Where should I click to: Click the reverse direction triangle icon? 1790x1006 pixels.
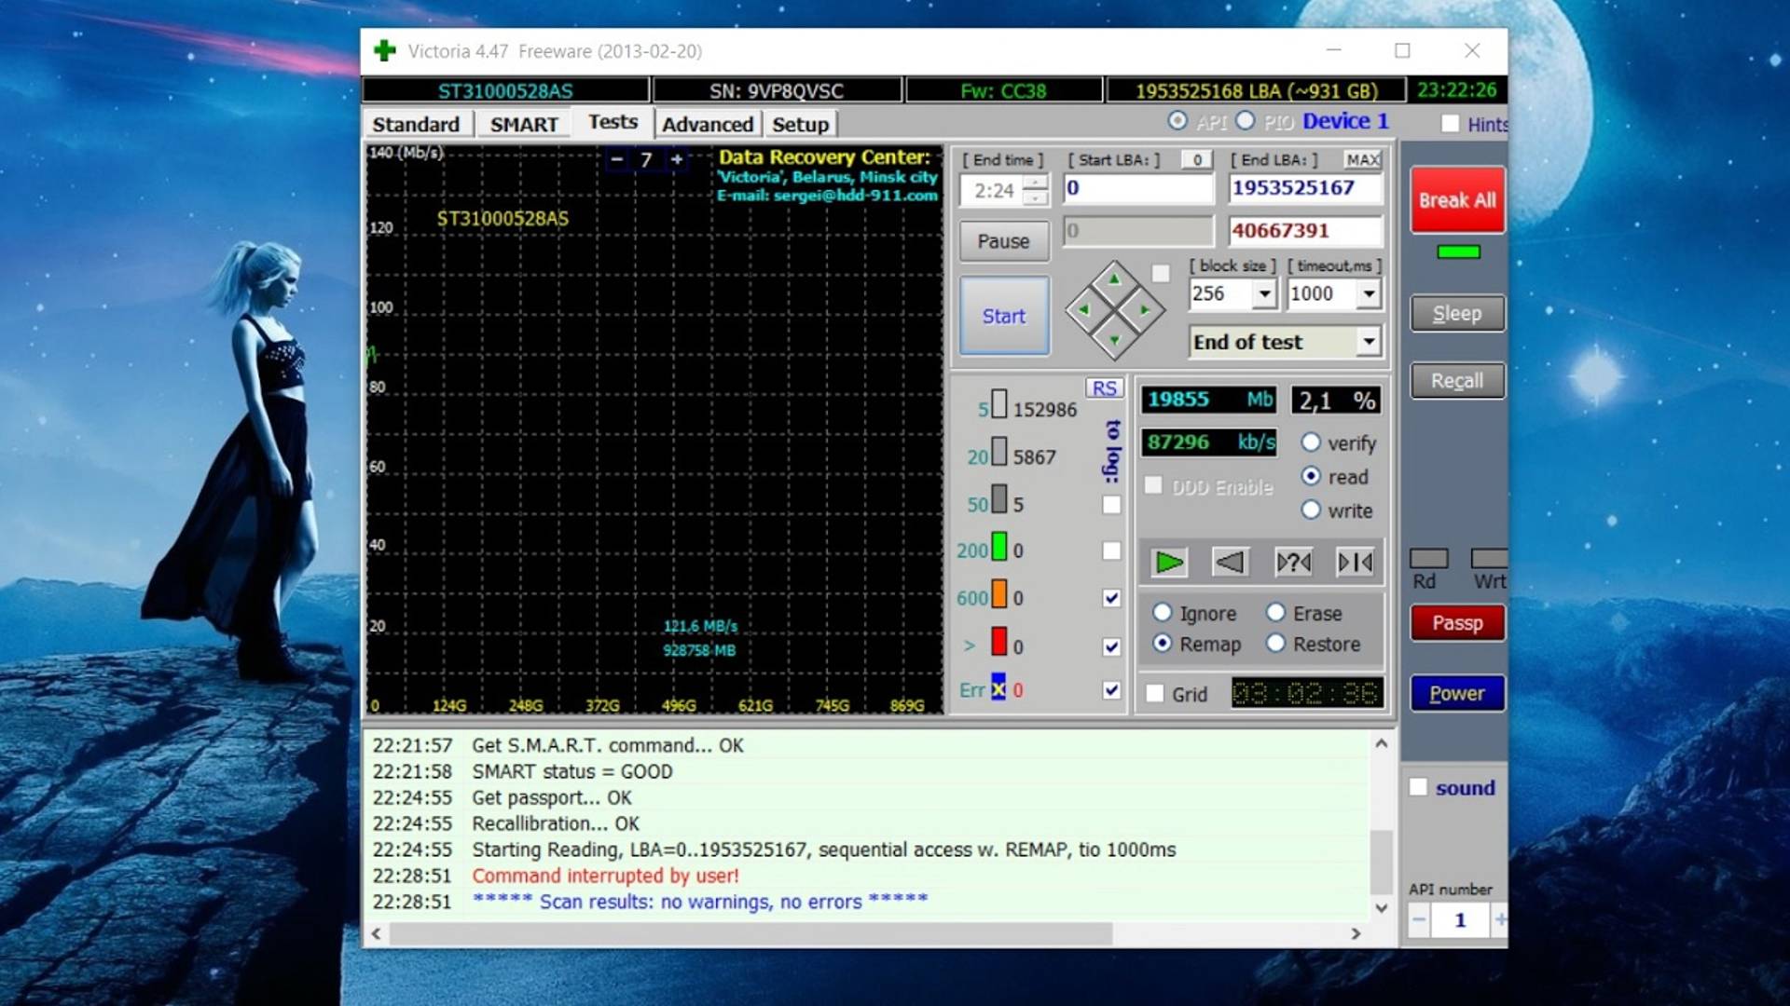(1230, 562)
